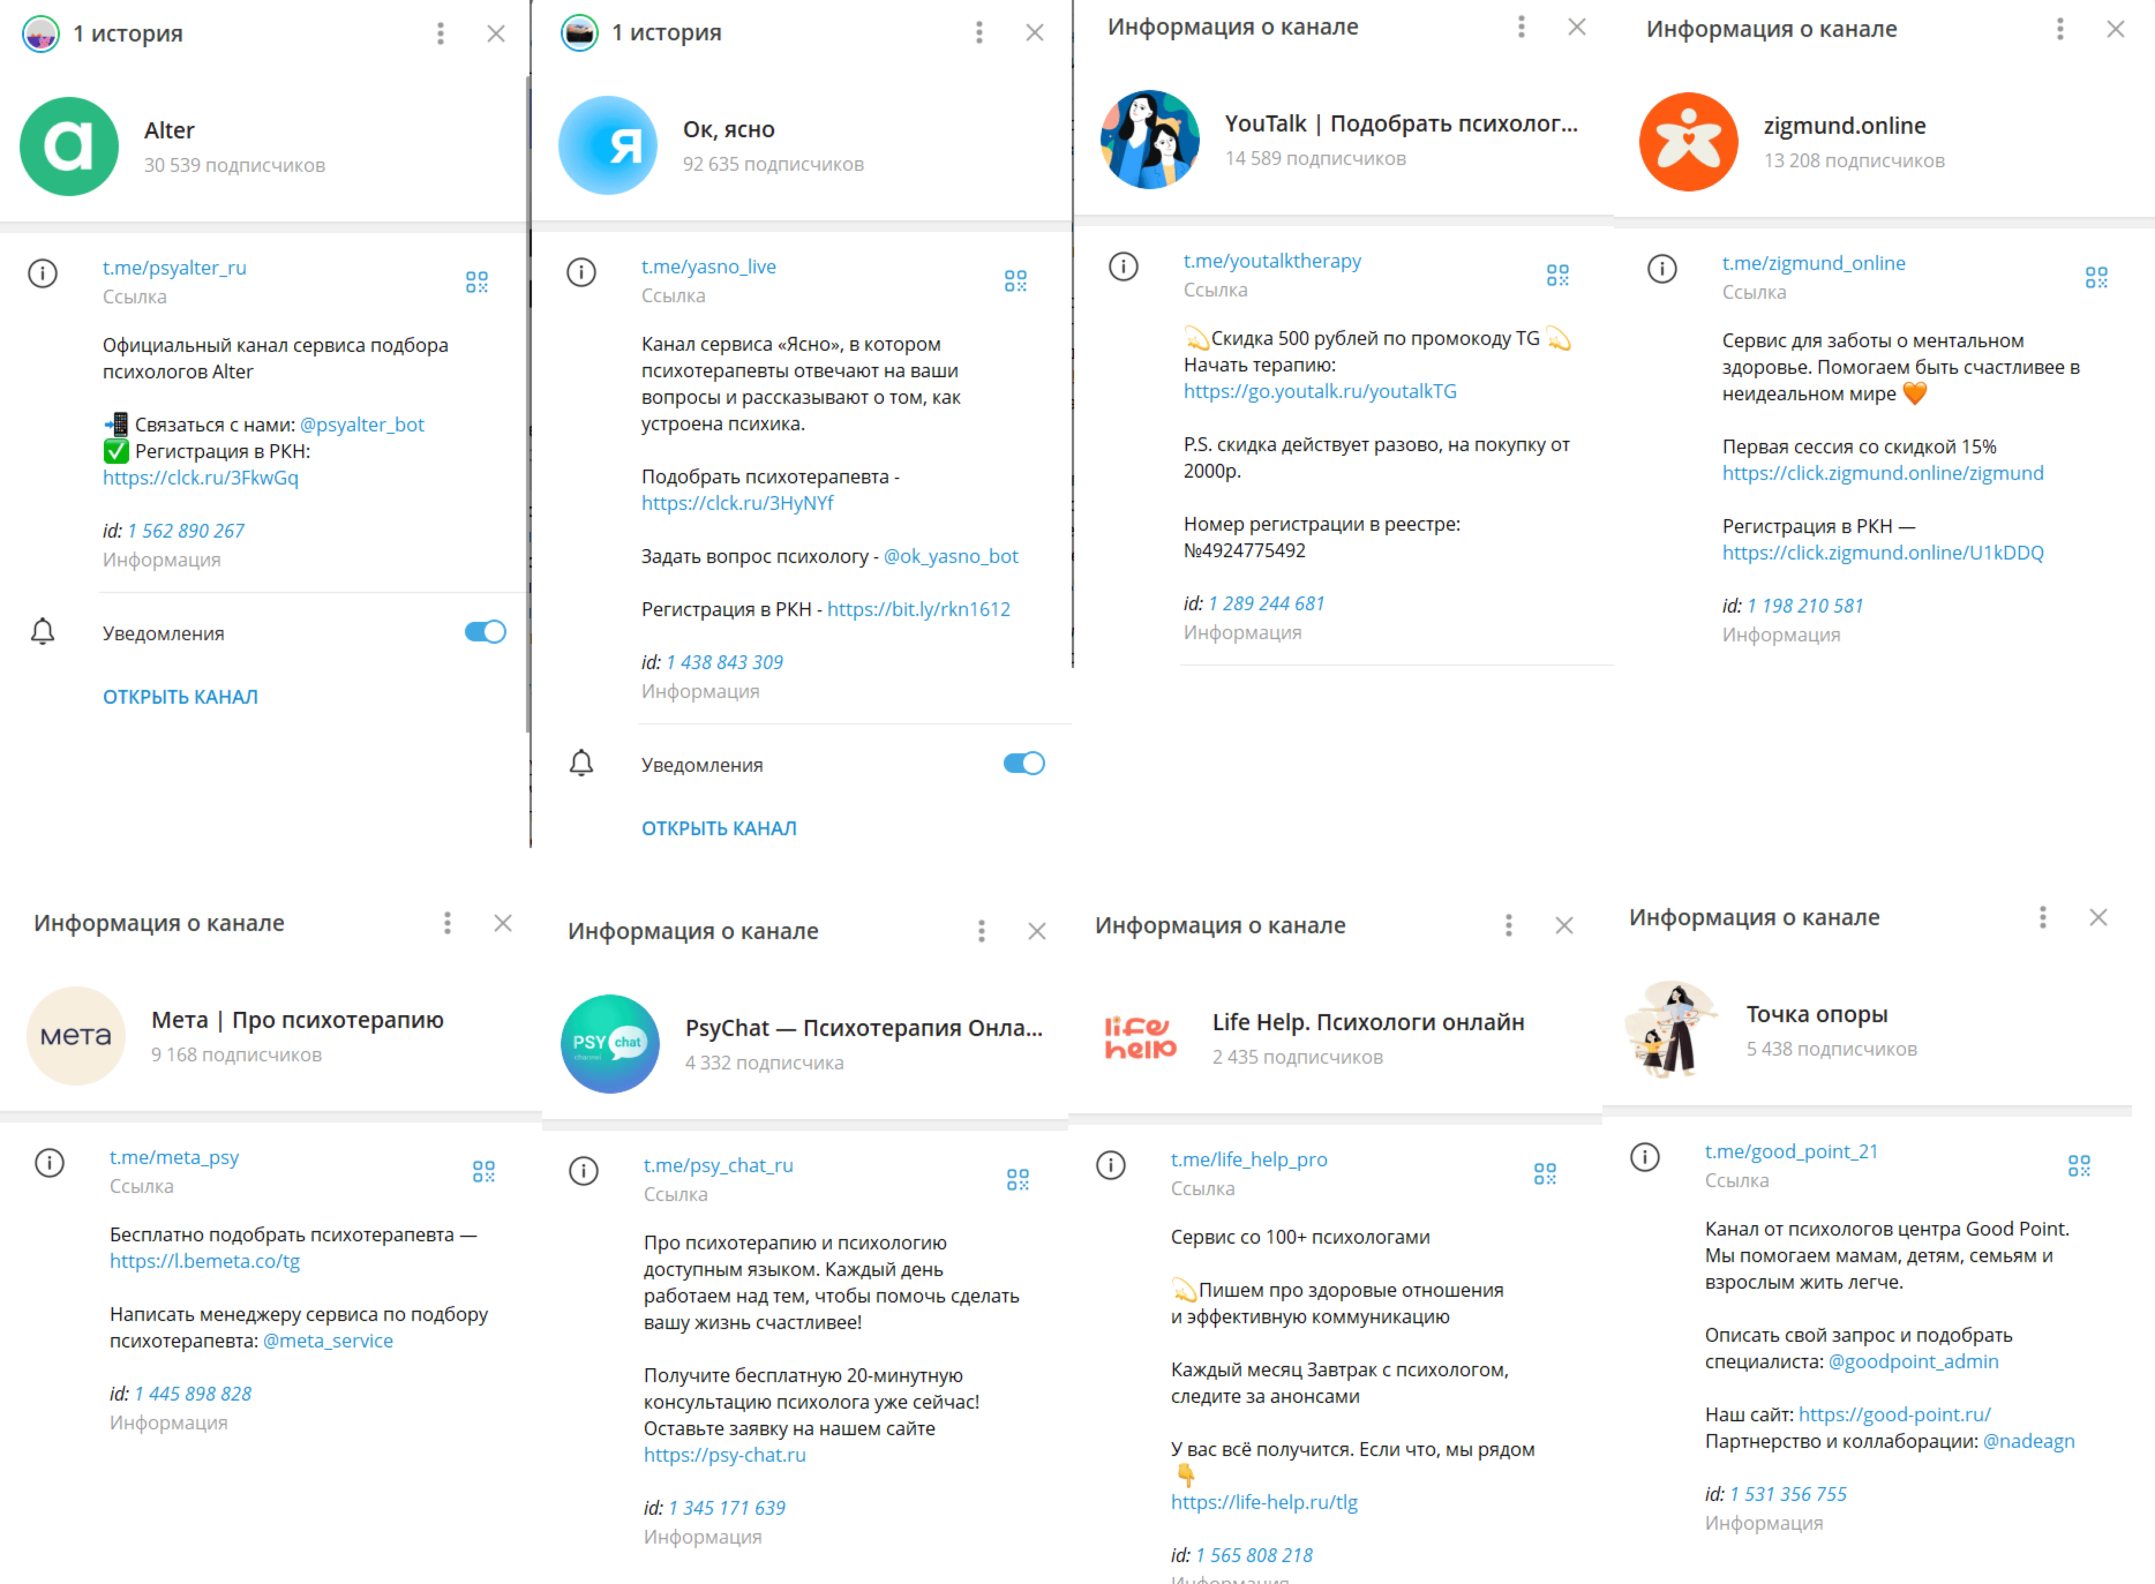The image size is (2155, 1584).
Task: Show QR code for life_help_pro link
Action: coord(1545,1173)
